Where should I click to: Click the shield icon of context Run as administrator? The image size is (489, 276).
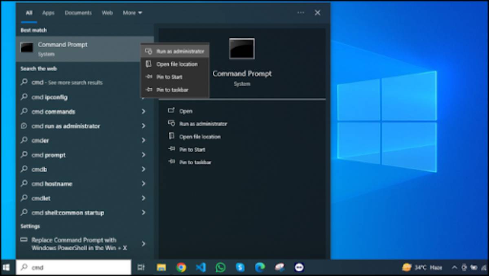[149, 51]
